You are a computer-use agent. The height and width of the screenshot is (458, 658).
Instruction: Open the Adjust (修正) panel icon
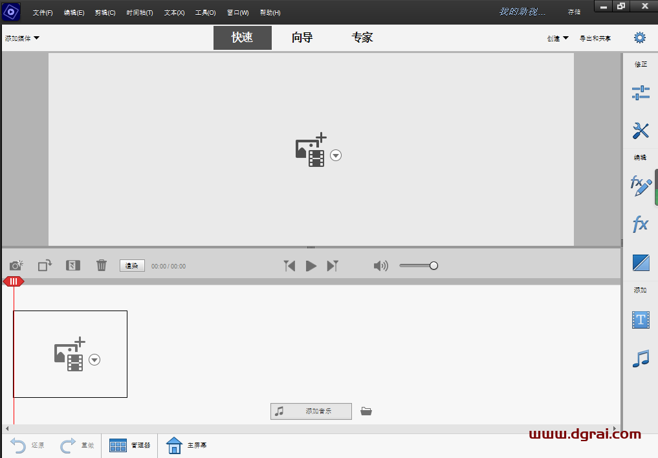tap(640, 93)
